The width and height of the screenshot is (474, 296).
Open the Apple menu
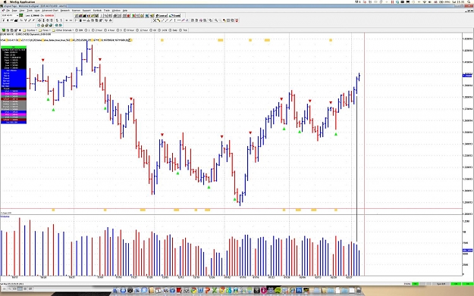click(x=5, y=2)
